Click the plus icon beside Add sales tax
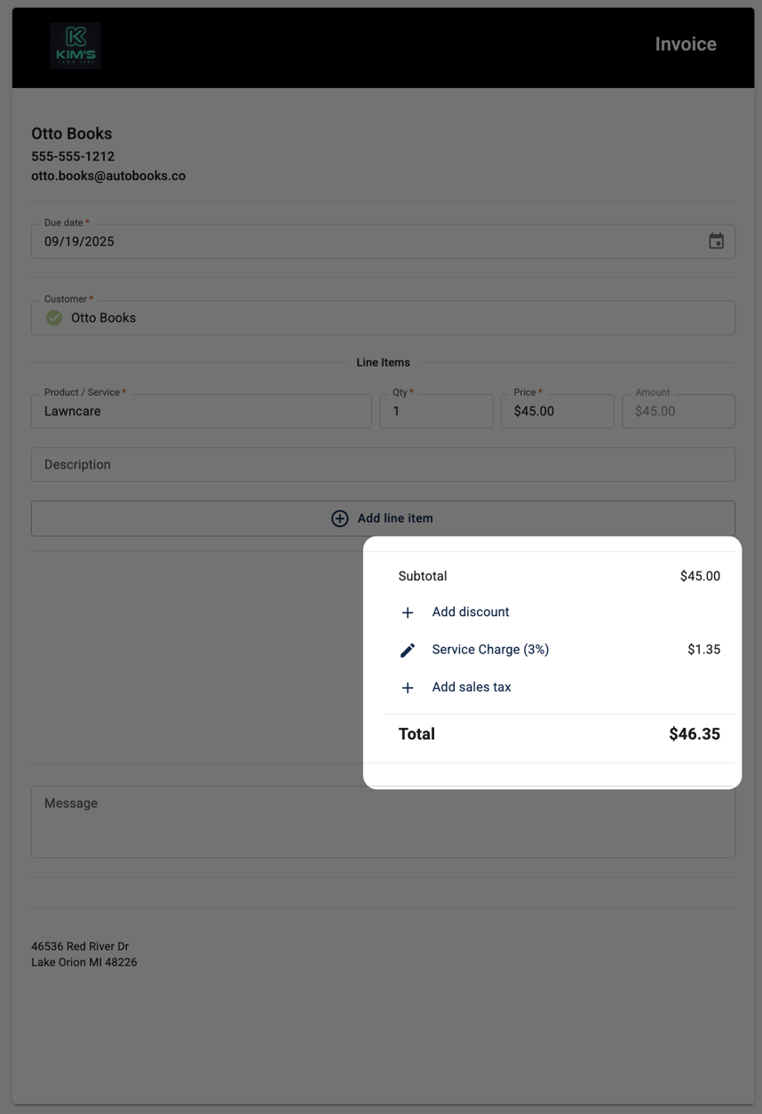Image resolution: width=762 pixels, height=1114 pixels. coord(408,688)
